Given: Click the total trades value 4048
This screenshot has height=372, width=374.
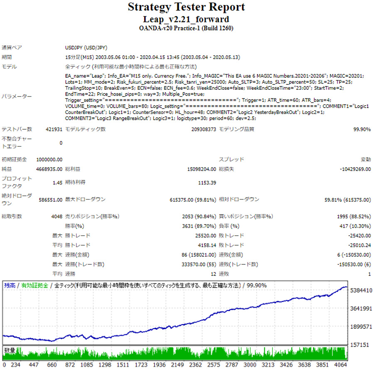Looking at the screenshot, I should point(57,217).
